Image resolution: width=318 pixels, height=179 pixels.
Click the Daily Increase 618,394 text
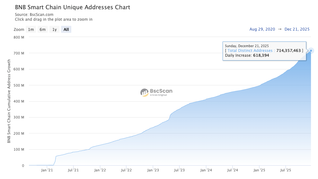point(247,55)
